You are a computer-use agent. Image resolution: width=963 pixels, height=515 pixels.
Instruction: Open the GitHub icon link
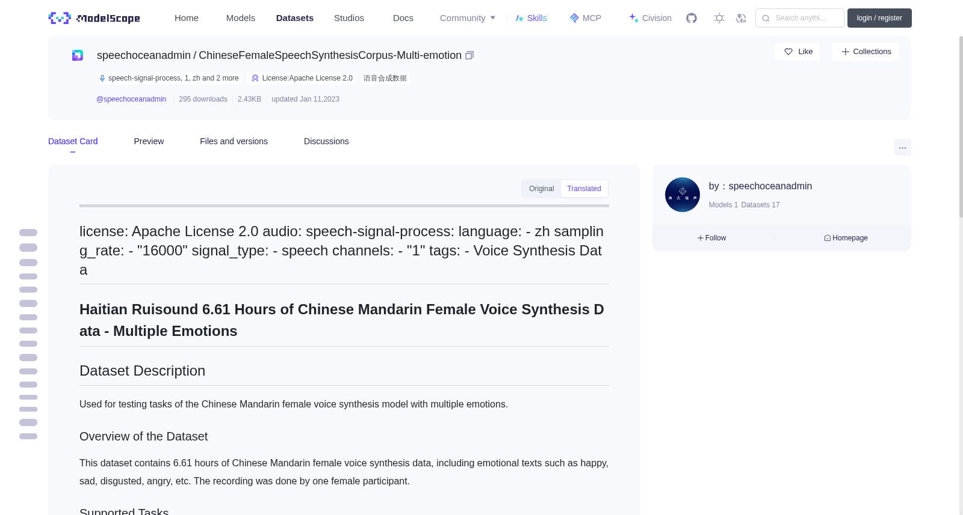692,18
